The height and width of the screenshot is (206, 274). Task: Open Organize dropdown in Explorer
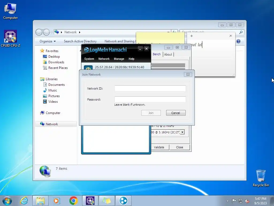tap(48, 41)
